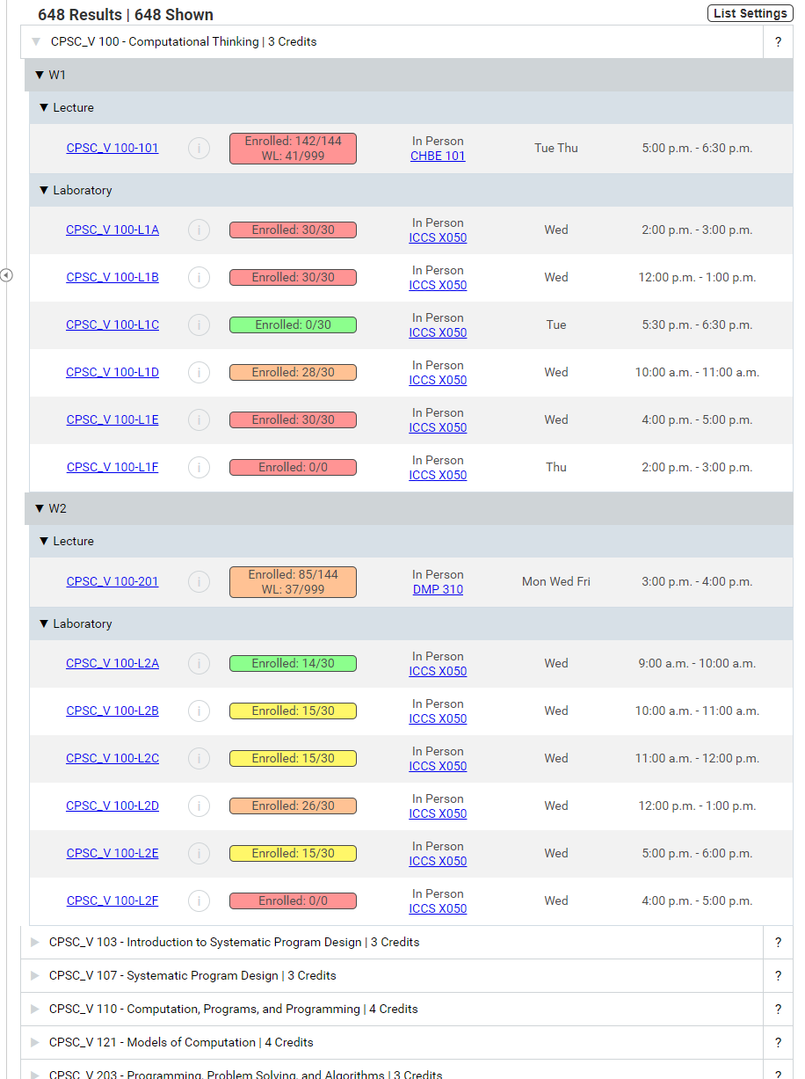Open the DMP 310 location link
The image size is (805, 1079).
tap(438, 590)
